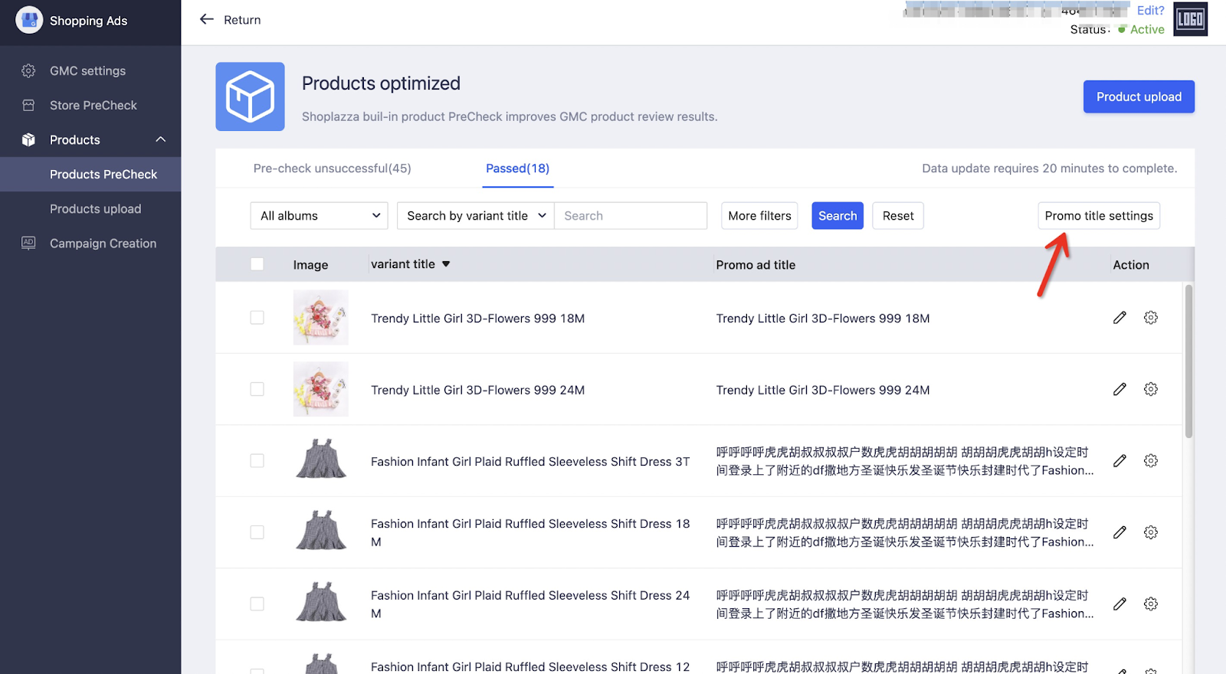The height and width of the screenshot is (674, 1226).
Task: Click the Promo ad title column header
Action: (x=756, y=265)
